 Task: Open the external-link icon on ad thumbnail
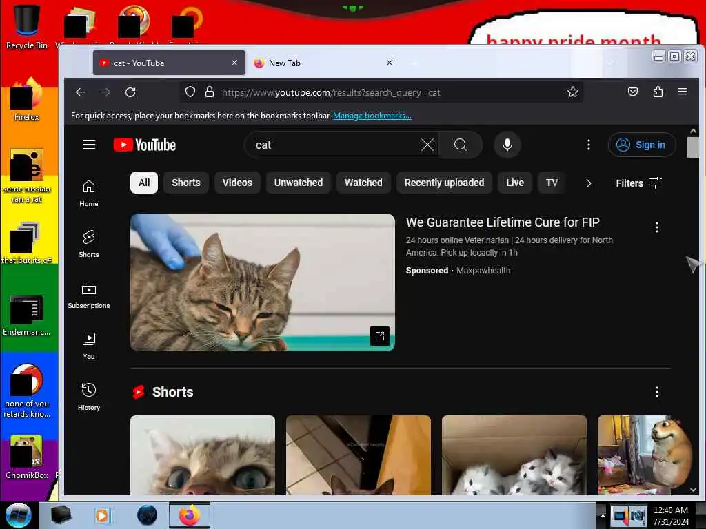pos(380,336)
